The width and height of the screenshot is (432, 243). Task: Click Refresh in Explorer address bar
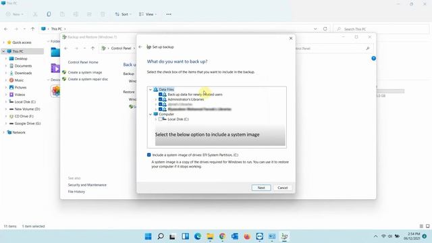(325, 29)
